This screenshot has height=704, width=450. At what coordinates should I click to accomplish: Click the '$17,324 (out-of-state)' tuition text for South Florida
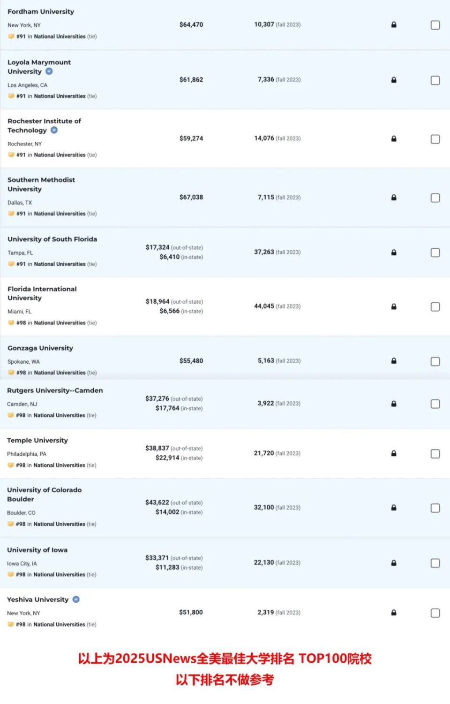click(x=174, y=247)
